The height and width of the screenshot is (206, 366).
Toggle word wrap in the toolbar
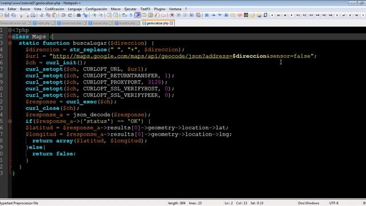click(x=125, y=15)
